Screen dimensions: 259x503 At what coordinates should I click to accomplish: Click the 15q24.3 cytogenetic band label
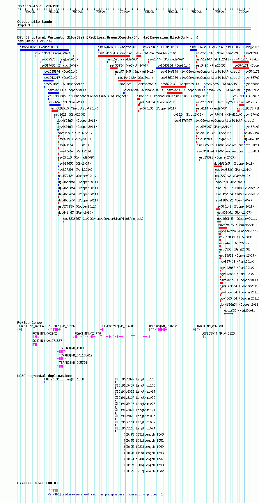(x=24, y=25)
